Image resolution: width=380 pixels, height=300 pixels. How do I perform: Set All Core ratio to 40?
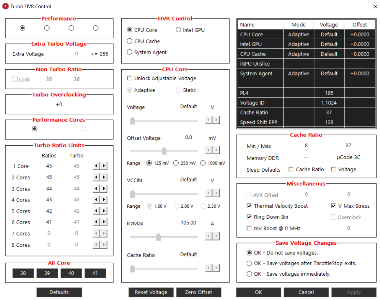pyautogui.click(x=71, y=273)
